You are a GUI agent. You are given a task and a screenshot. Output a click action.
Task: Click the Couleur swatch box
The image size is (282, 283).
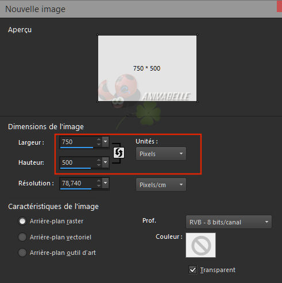[x=200, y=245]
